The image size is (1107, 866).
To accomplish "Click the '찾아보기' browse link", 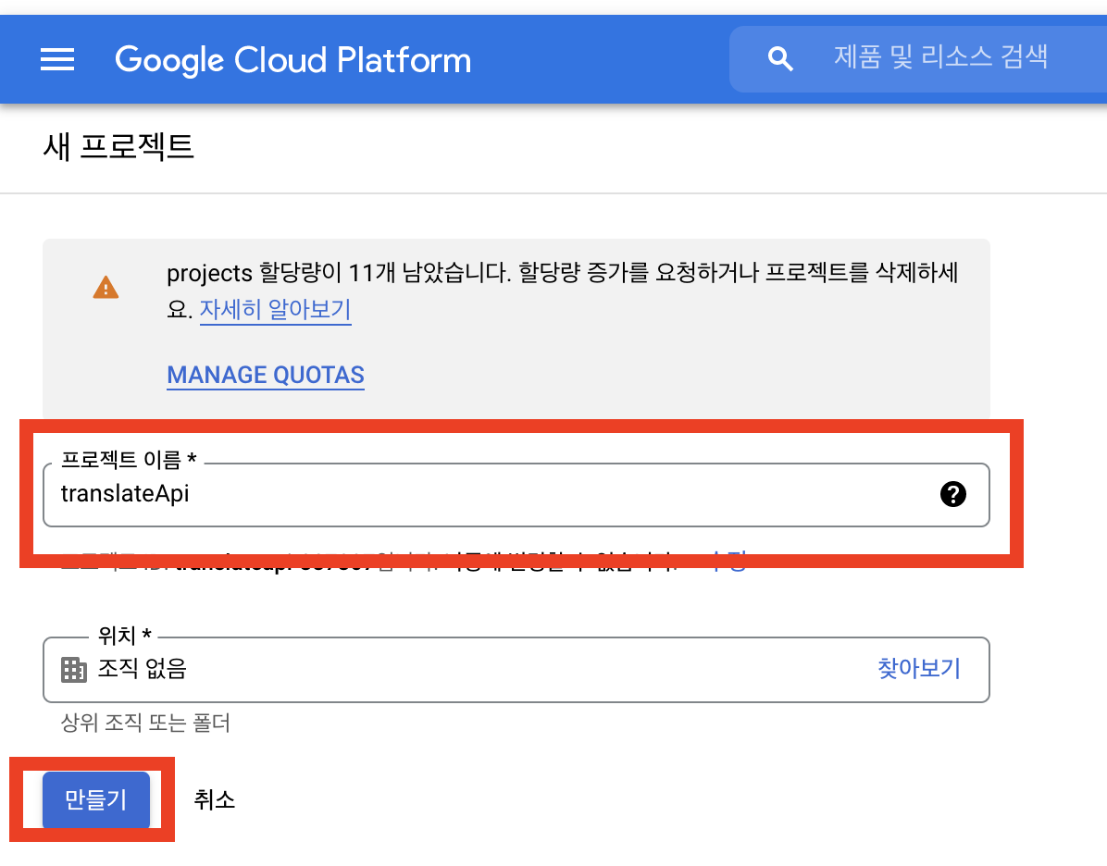I will (918, 668).
